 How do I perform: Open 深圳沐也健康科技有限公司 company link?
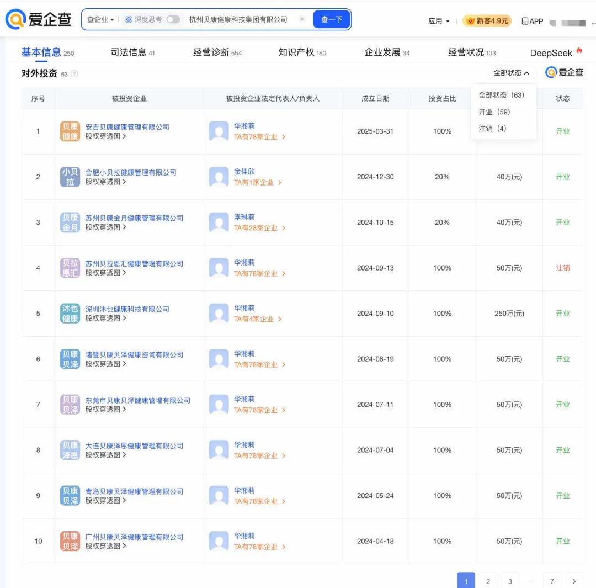(x=127, y=309)
